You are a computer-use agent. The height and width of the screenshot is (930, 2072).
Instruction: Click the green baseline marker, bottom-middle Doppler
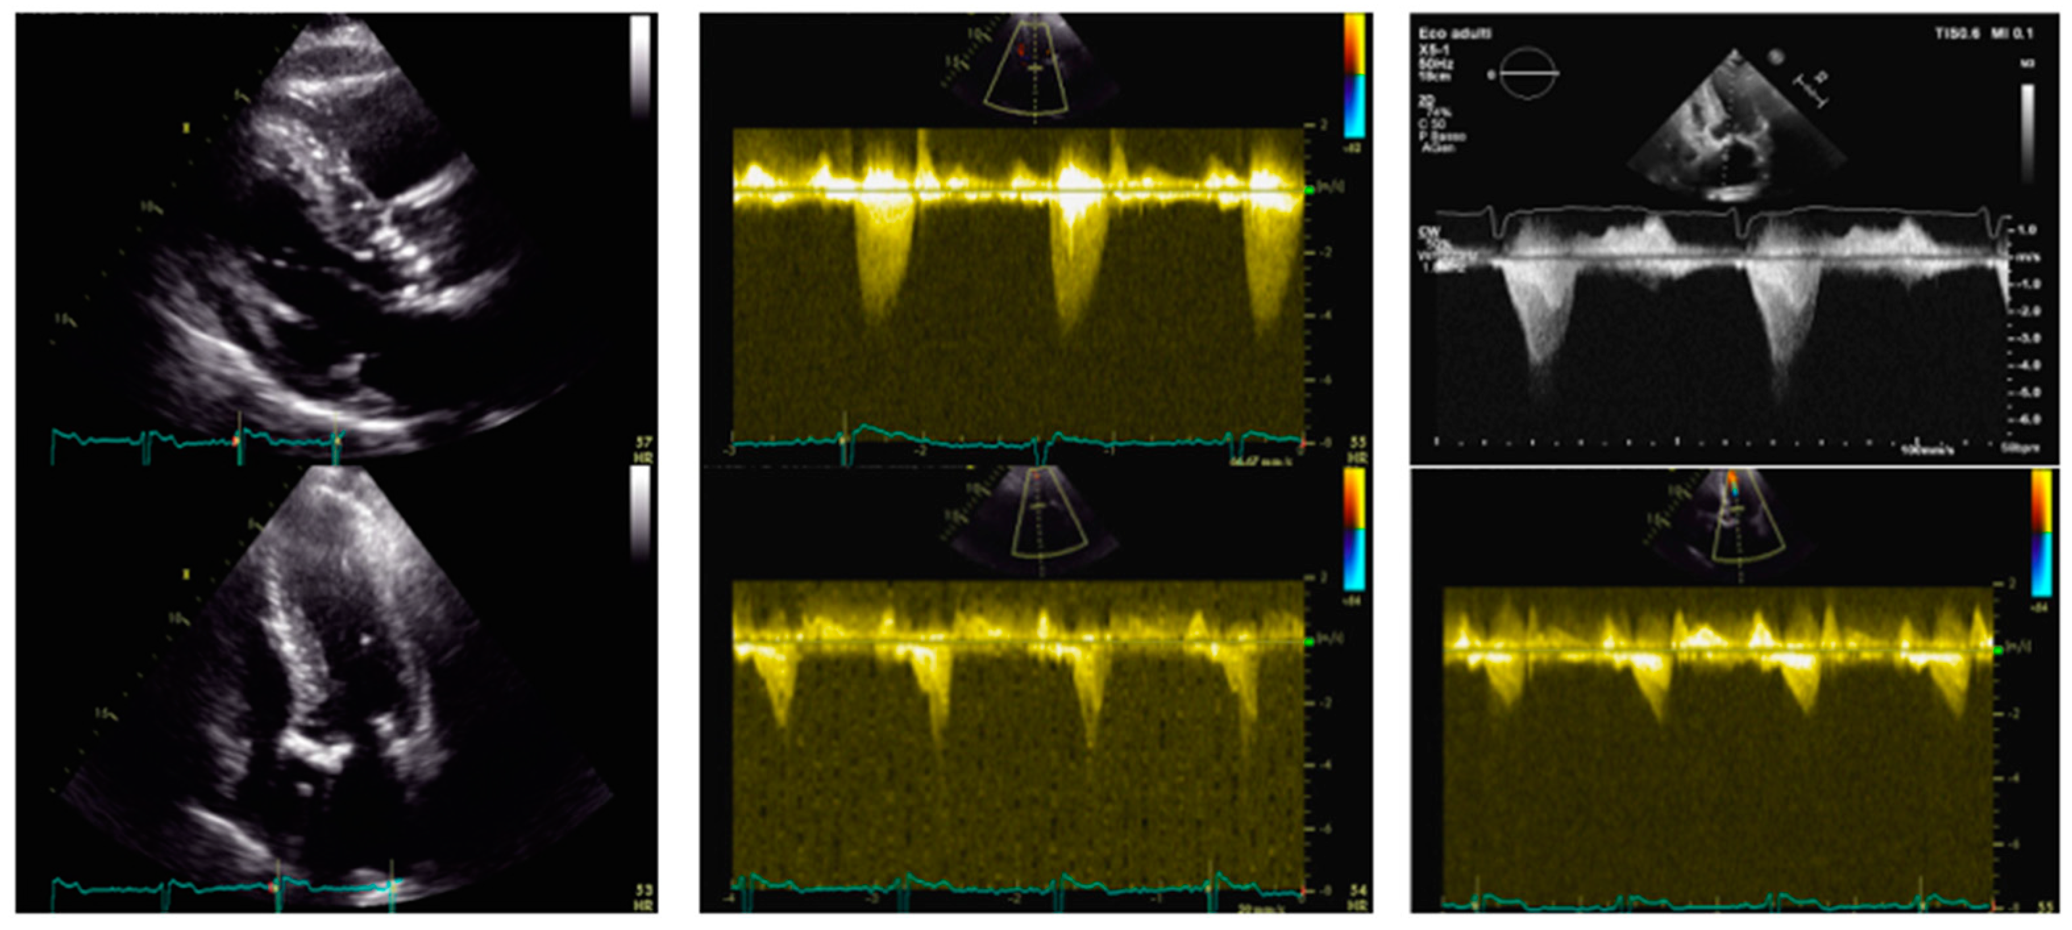[1309, 642]
